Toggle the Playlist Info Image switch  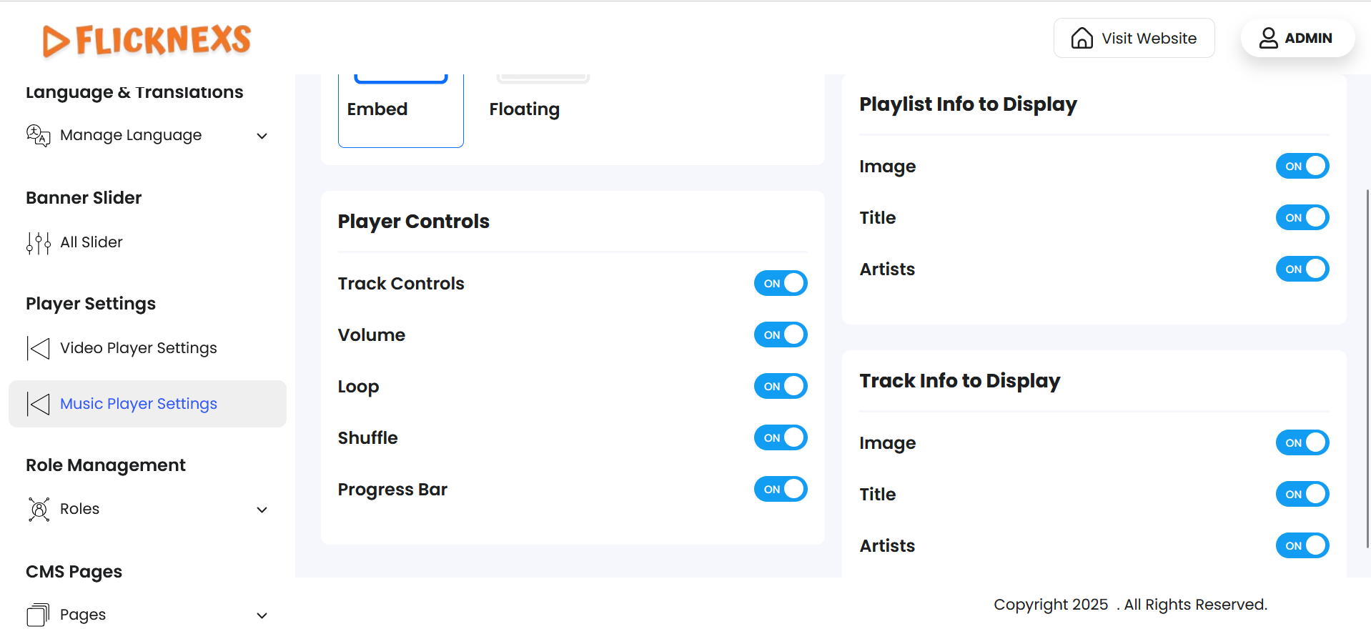pyautogui.click(x=1302, y=167)
